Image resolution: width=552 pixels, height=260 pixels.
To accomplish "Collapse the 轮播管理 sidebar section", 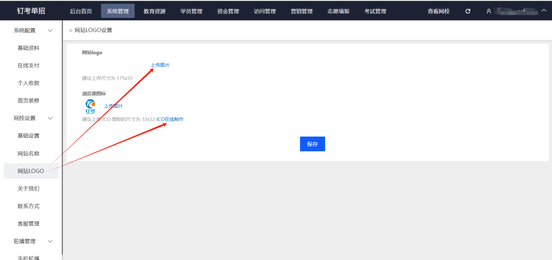I will pyautogui.click(x=50, y=241).
